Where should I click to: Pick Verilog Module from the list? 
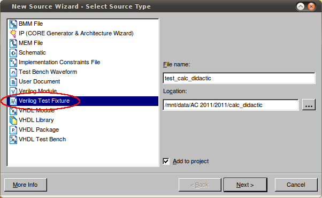pyautogui.click(x=37, y=91)
